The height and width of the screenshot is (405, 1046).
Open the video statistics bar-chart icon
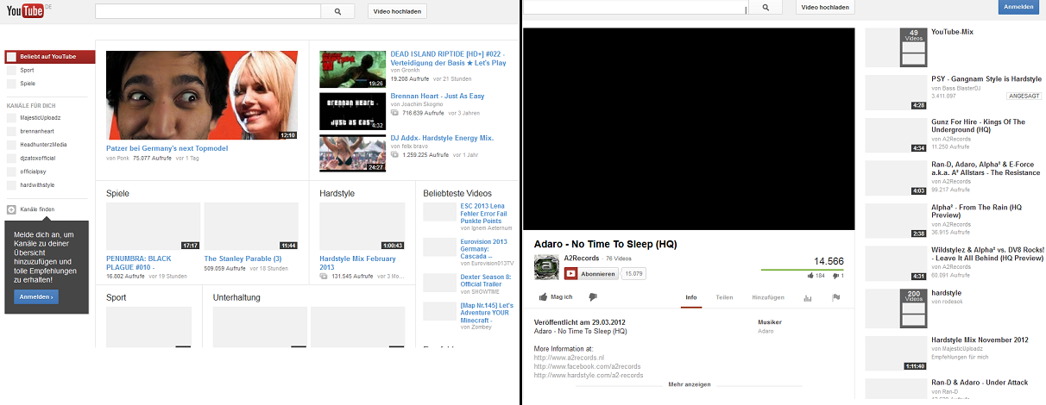pos(808,298)
